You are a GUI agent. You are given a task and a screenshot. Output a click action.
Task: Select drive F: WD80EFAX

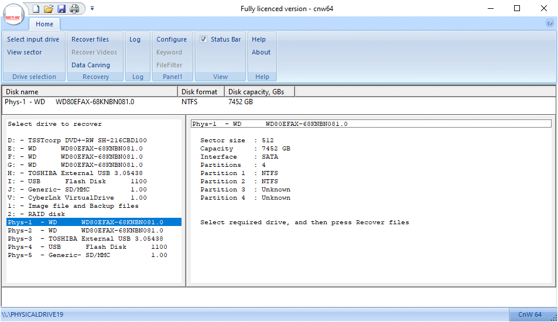(75, 156)
